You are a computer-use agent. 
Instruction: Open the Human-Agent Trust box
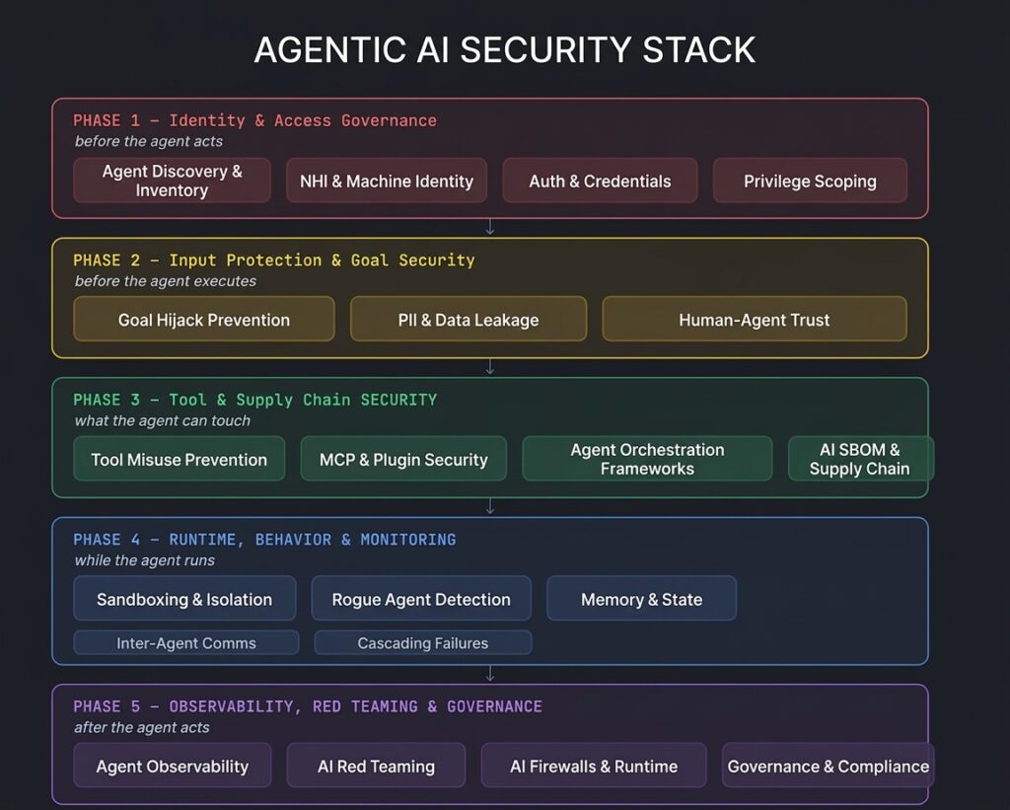coord(755,319)
